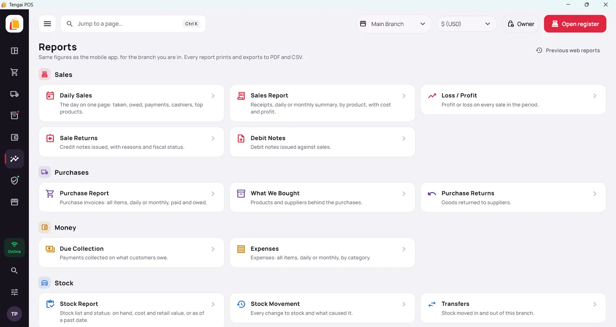Open the storefront sidebar icon
This screenshot has width=616, height=327.
tap(14, 202)
